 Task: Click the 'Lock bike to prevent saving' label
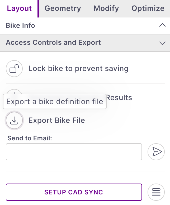[78, 69]
